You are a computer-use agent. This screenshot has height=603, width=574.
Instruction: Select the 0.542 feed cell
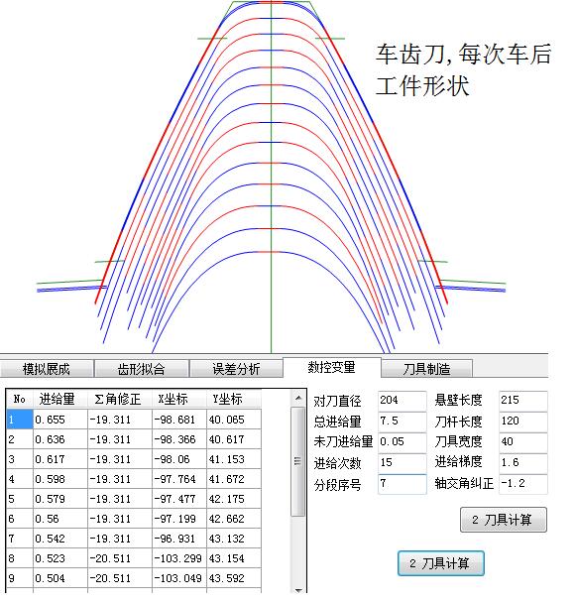click(60, 539)
